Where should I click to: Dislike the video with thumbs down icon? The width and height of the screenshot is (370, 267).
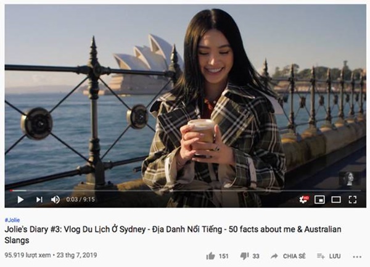coord(244,256)
